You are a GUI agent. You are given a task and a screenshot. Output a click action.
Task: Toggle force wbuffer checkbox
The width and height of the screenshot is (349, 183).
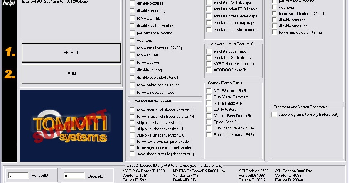(133, 63)
